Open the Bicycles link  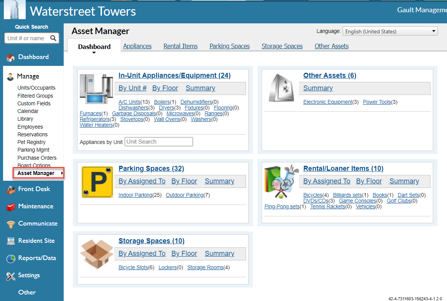[313, 195]
